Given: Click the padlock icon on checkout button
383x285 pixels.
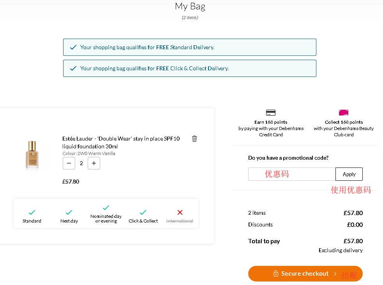Looking at the screenshot, I should point(276,274).
